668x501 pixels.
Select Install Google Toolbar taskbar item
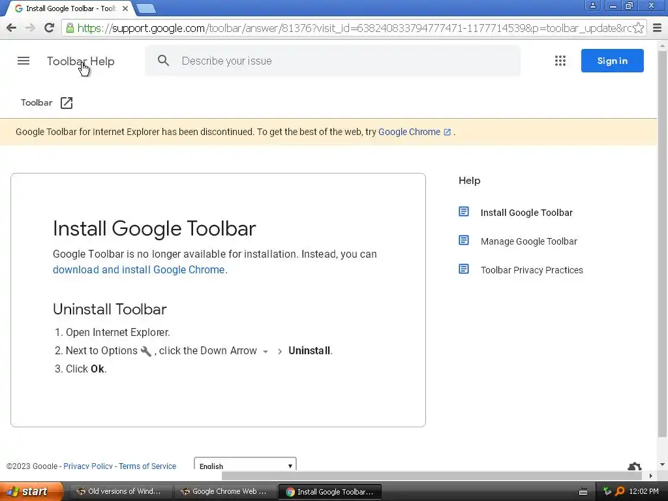329,492
